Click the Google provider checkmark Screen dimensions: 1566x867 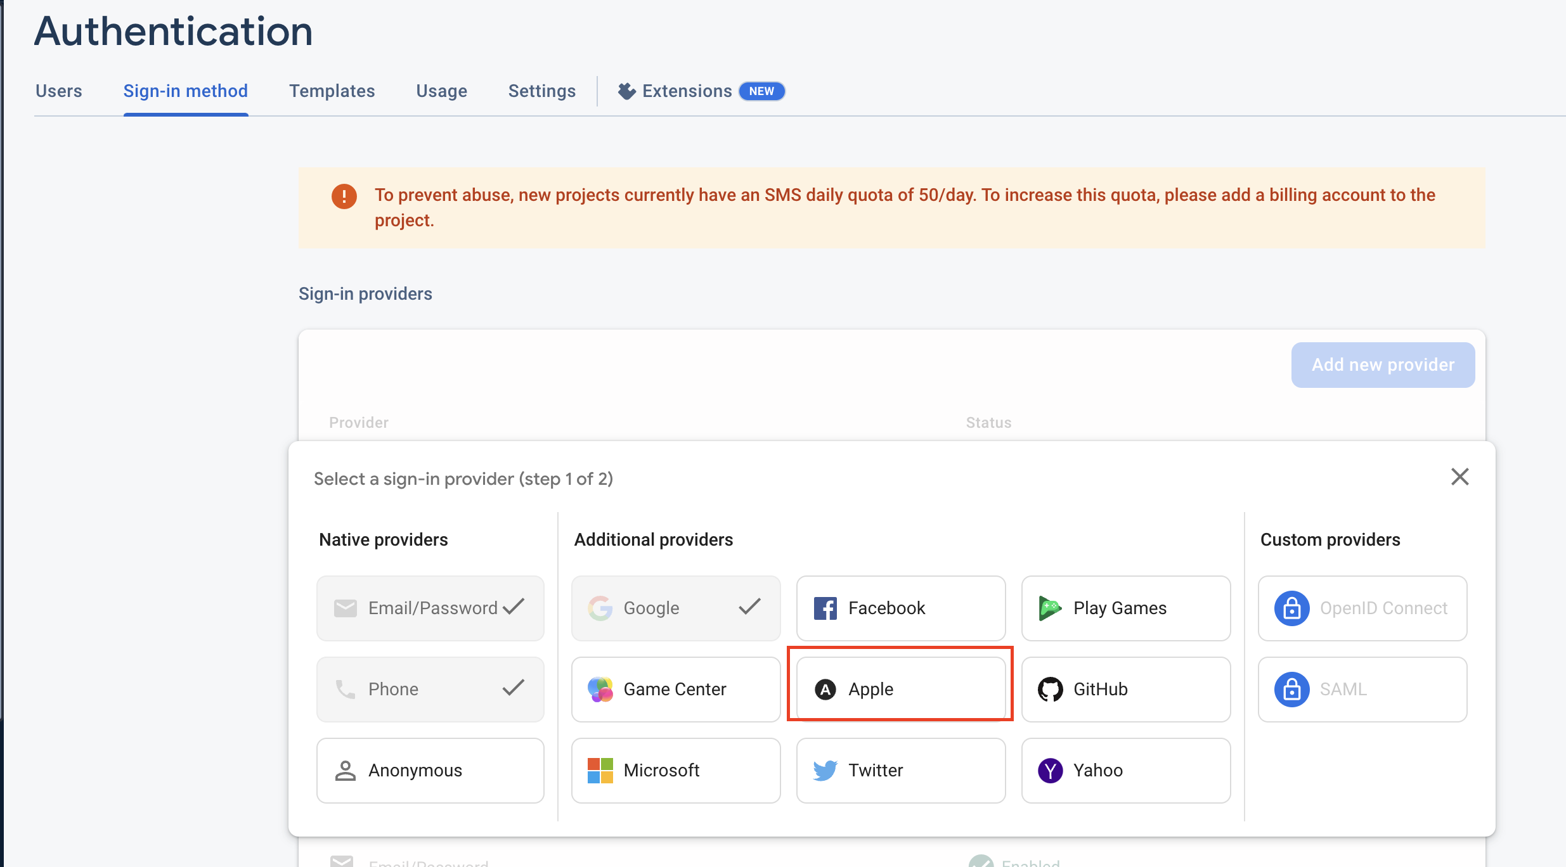click(x=749, y=607)
